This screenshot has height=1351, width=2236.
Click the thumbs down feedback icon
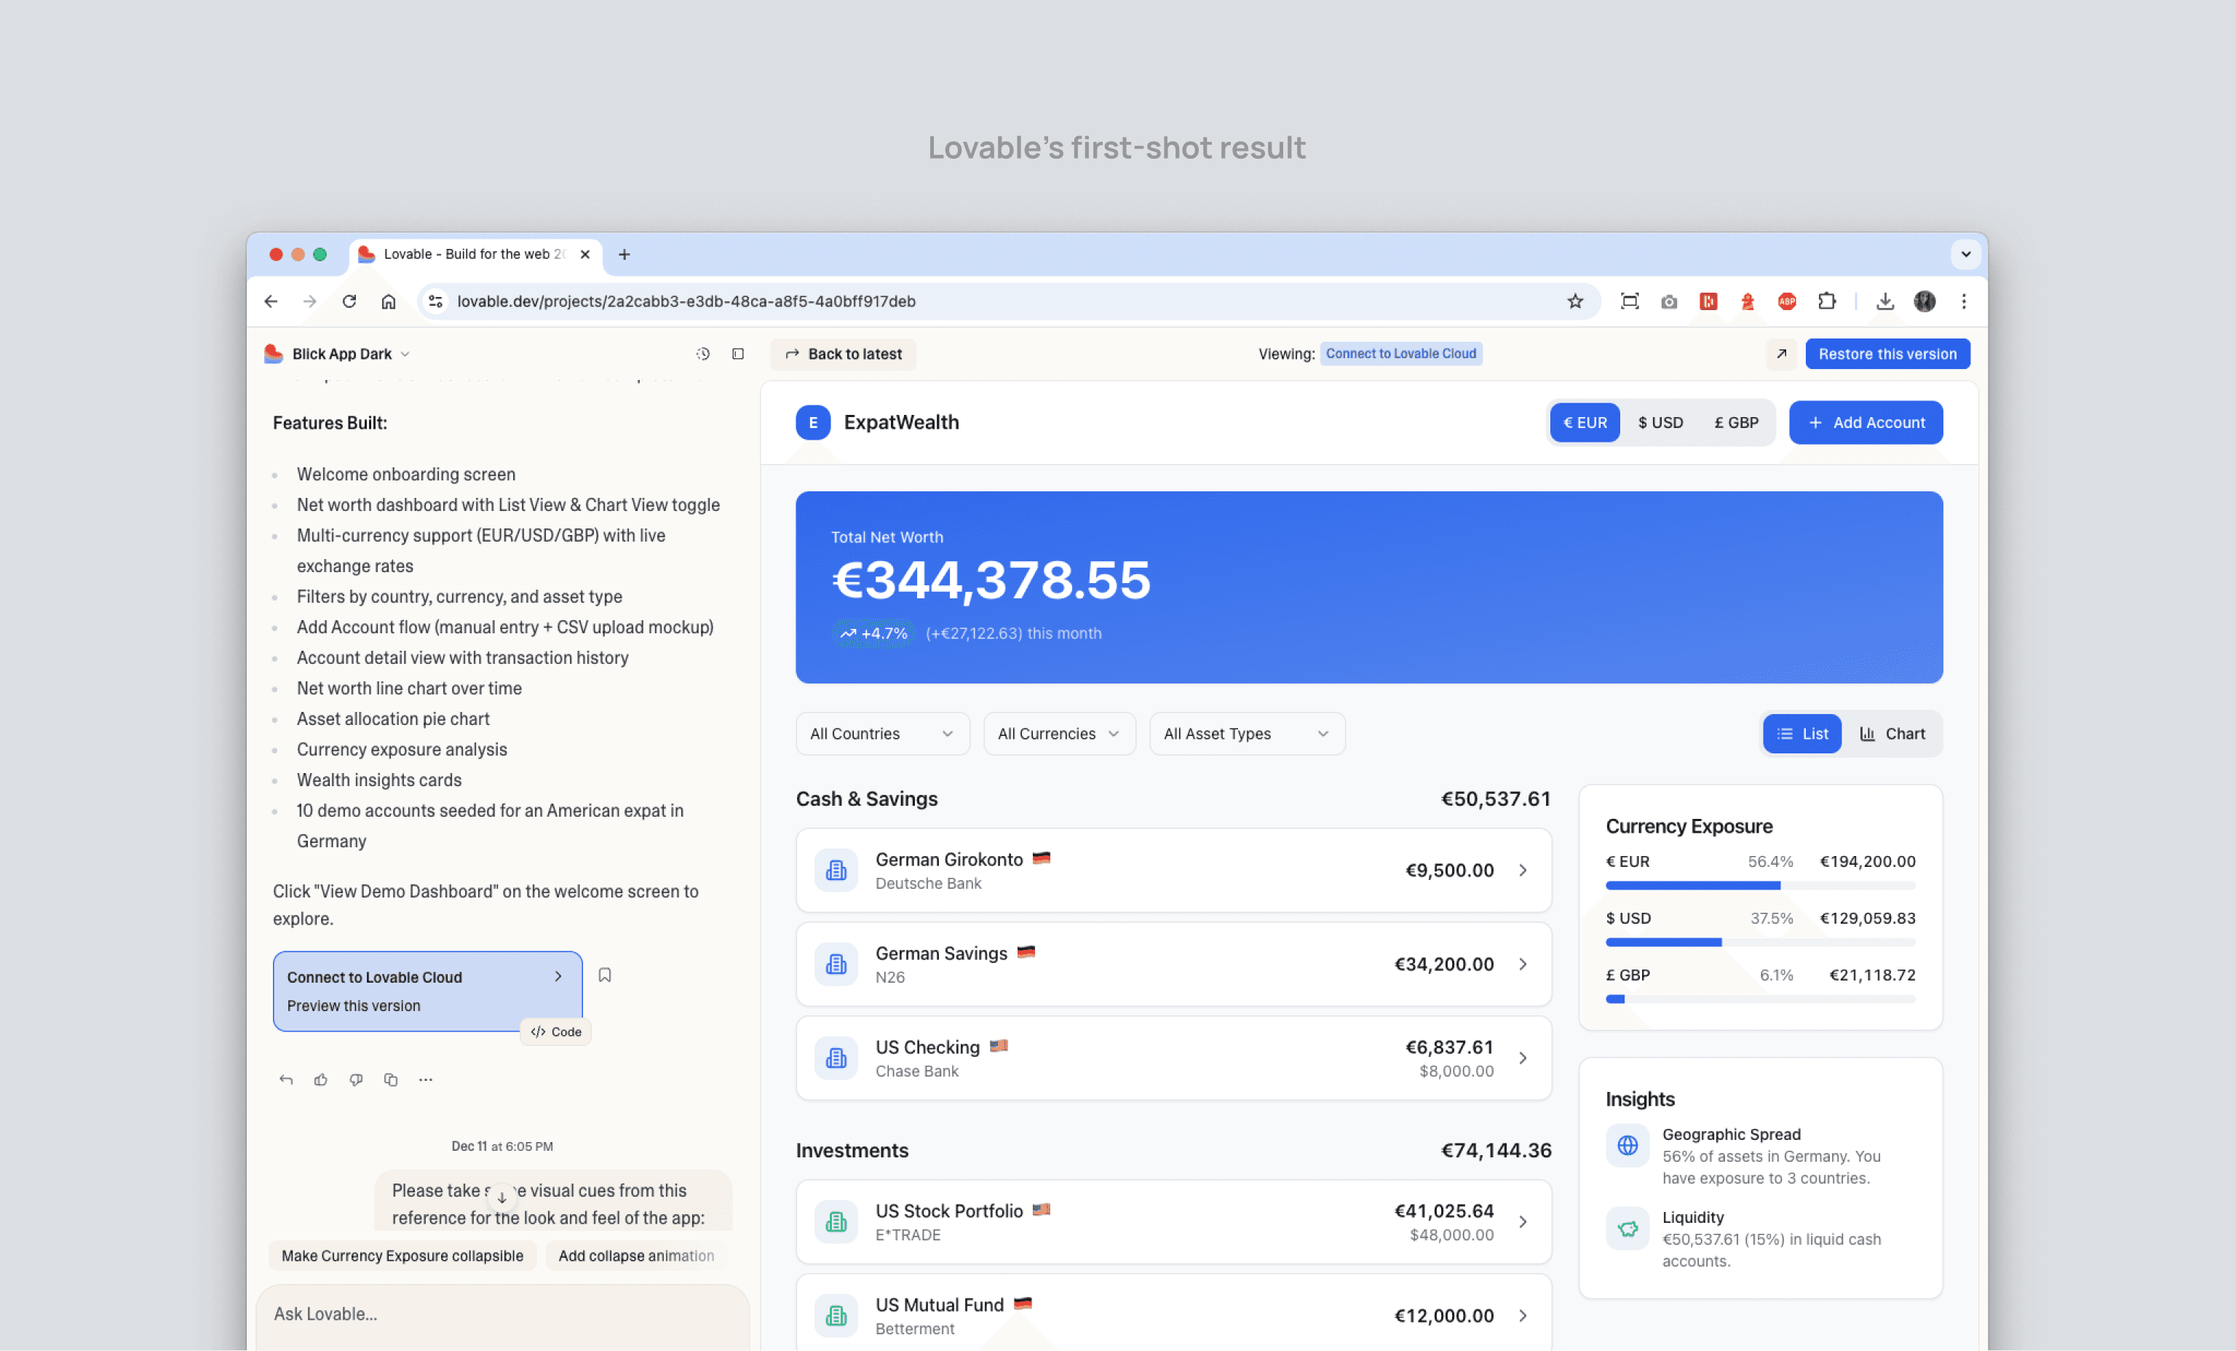coord(356,1079)
